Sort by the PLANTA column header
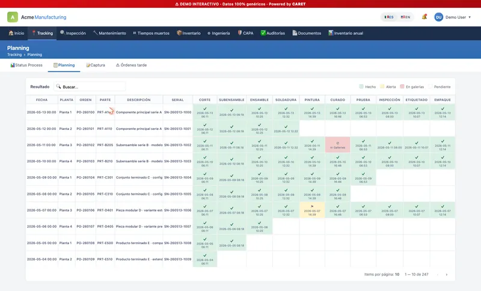The width and height of the screenshot is (481, 291). [67, 100]
